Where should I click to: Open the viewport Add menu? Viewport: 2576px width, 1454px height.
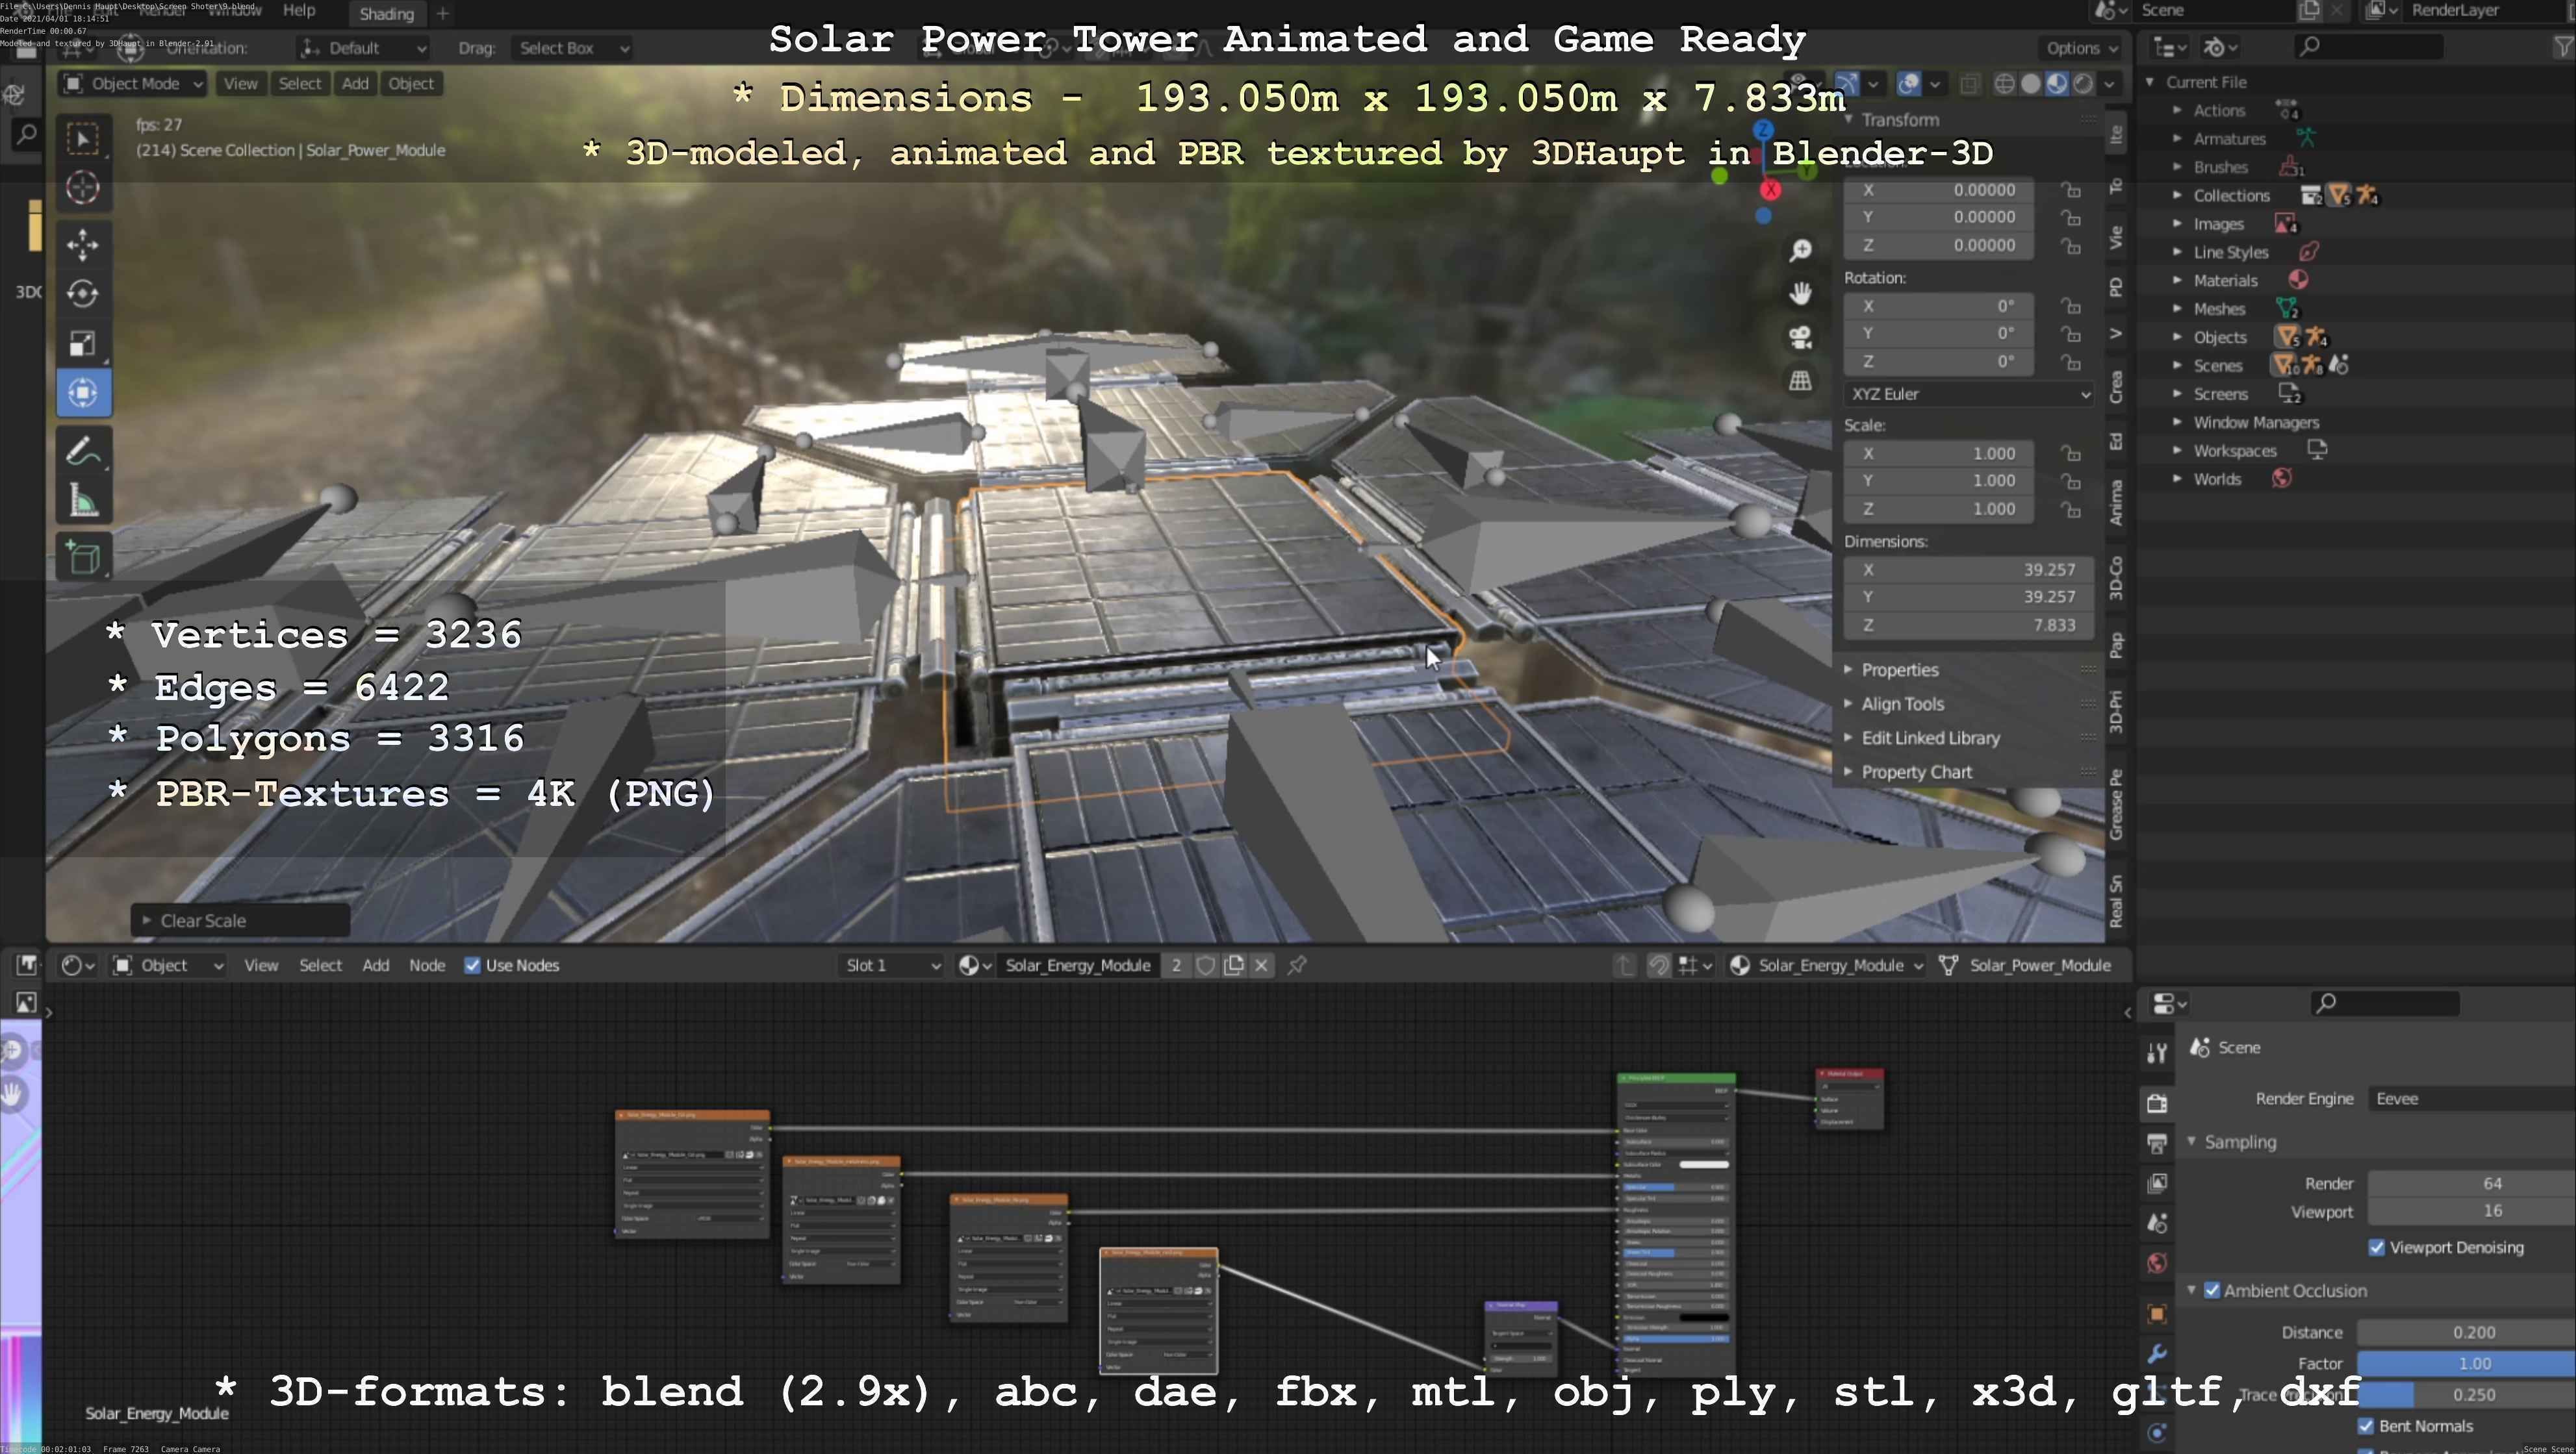tap(355, 84)
